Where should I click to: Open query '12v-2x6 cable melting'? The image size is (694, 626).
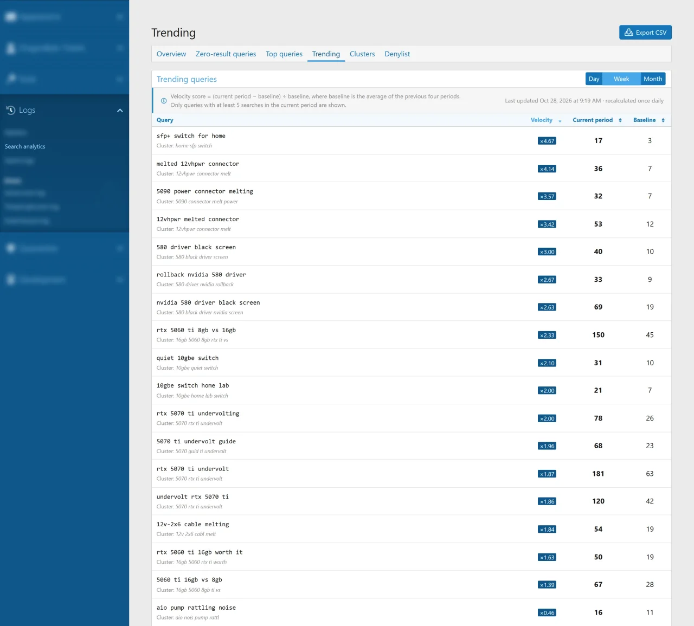[x=193, y=525]
